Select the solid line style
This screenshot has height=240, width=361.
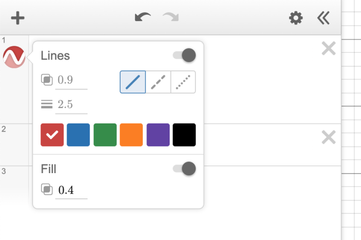click(x=132, y=82)
